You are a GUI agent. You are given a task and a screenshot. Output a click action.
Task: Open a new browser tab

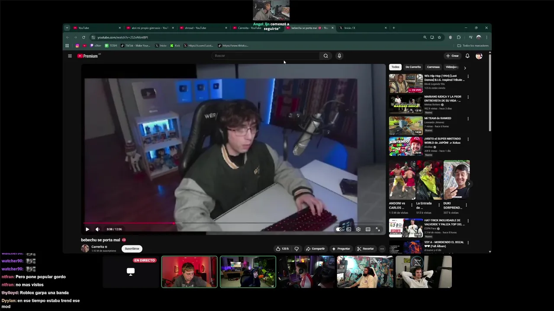tap(393, 28)
